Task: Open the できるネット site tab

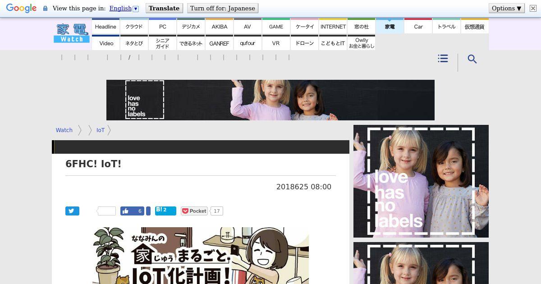Action: coord(191,43)
